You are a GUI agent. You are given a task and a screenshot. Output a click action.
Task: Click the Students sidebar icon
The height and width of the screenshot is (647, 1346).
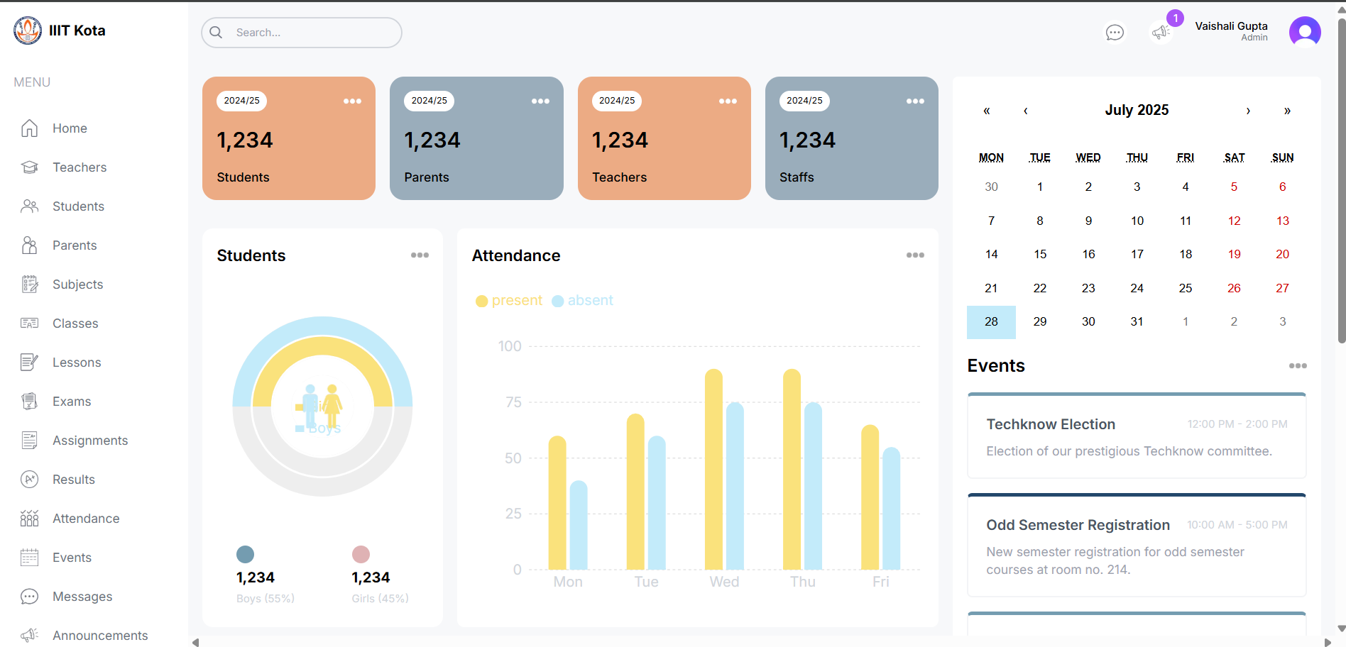point(29,206)
